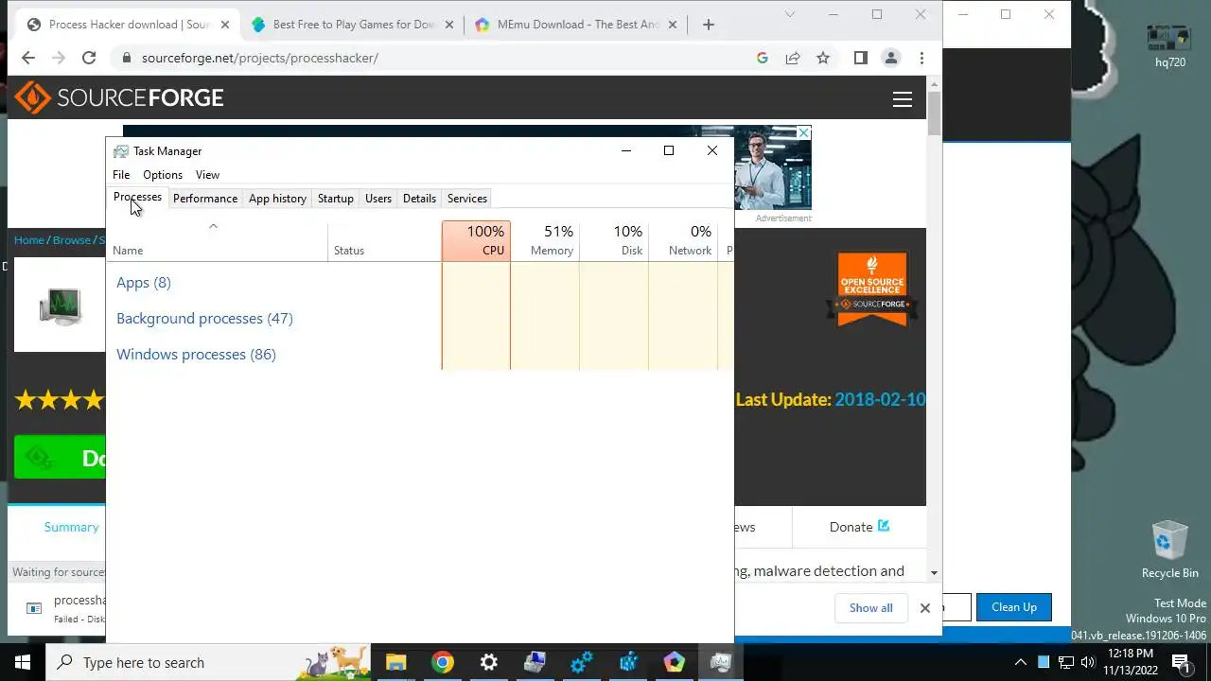Screen dimensions: 1211x681
Task: Close the downloads bar
Action: click(x=925, y=608)
